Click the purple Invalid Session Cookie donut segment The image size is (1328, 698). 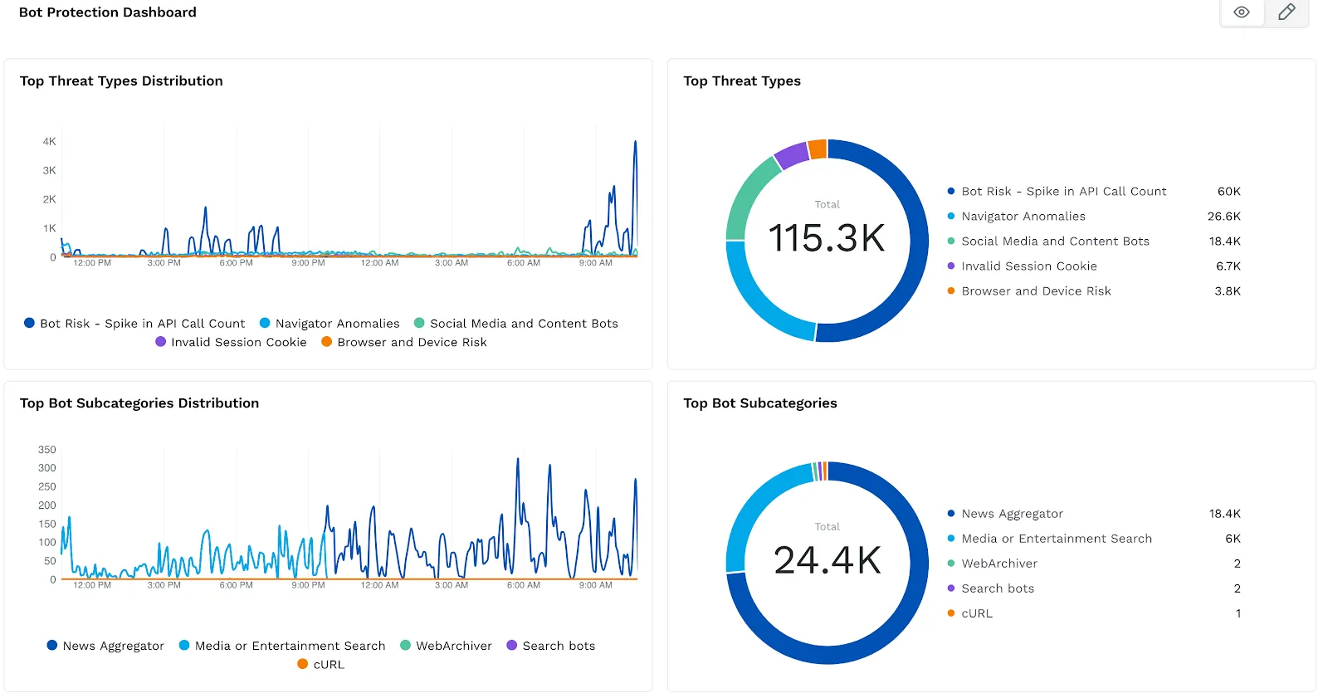coord(793,155)
